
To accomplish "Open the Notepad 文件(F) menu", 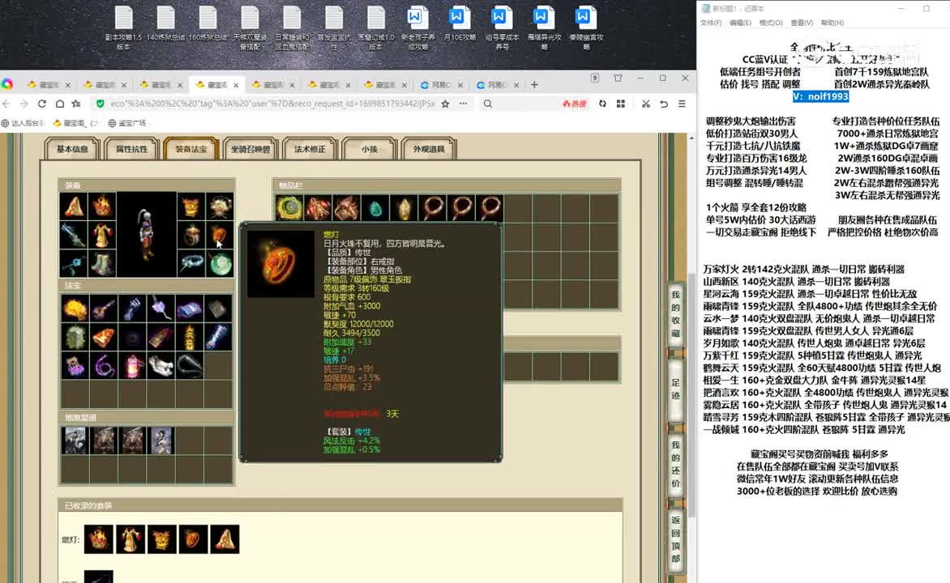I will pyautogui.click(x=711, y=23).
